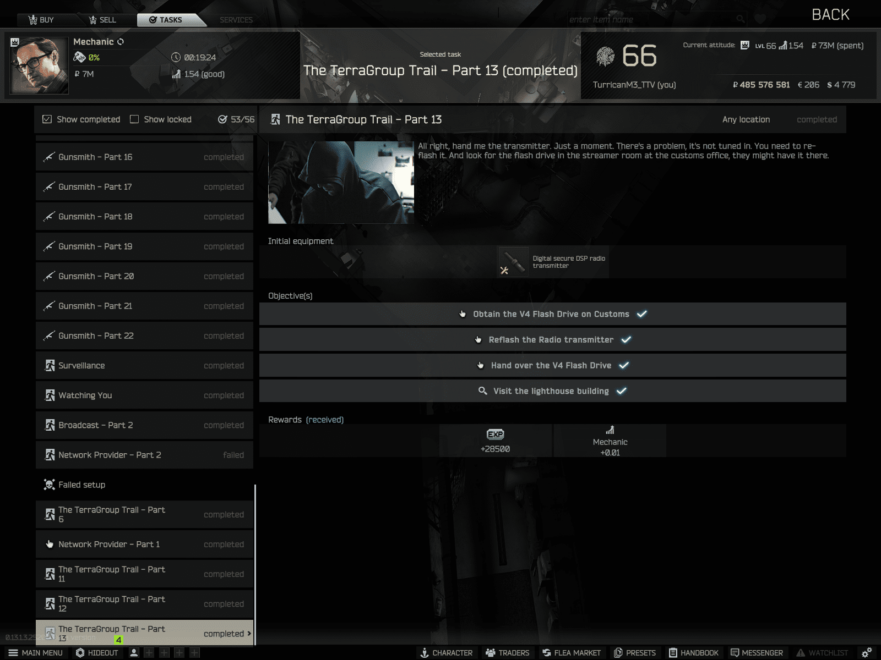Select Gunsmith - Part 21 task
Viewport: 881px width, 660px height.
click(144, 306)
